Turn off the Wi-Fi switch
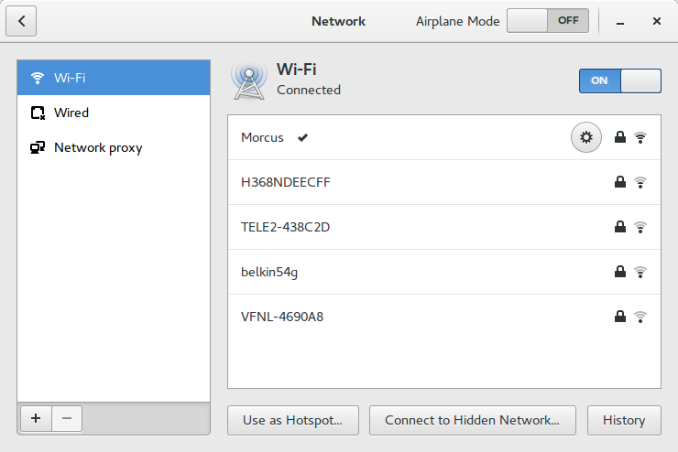678x452 pixels. pyautogui.click(x=619, y=81)
